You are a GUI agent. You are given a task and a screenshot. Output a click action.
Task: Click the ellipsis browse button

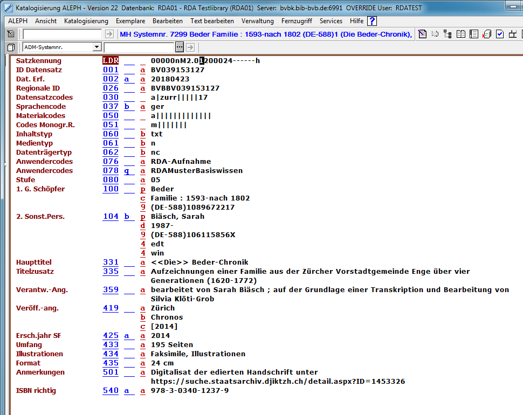[x=180, y=47]
